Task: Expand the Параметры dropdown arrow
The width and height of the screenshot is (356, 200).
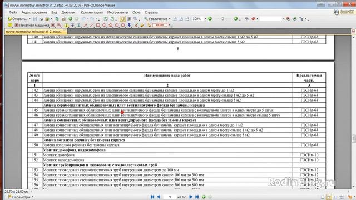Action: pyautogui.click(x=32, y=197)
